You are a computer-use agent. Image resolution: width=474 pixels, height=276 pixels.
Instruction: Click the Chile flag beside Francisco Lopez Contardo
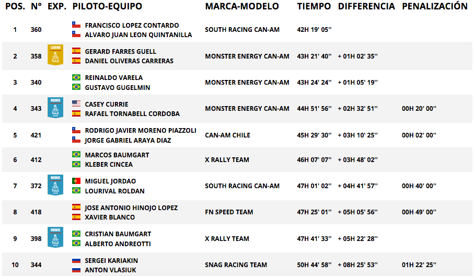coord(76,25)
